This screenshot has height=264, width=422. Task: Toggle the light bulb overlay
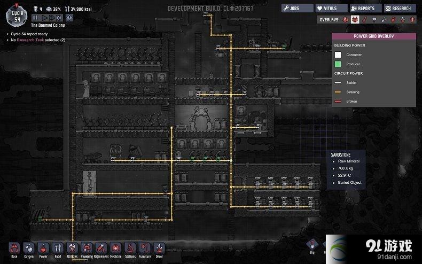pos(374,19)
